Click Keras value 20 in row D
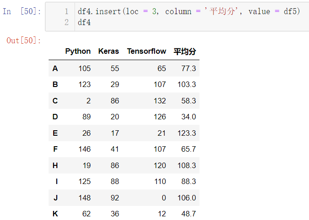 [115, 117]
